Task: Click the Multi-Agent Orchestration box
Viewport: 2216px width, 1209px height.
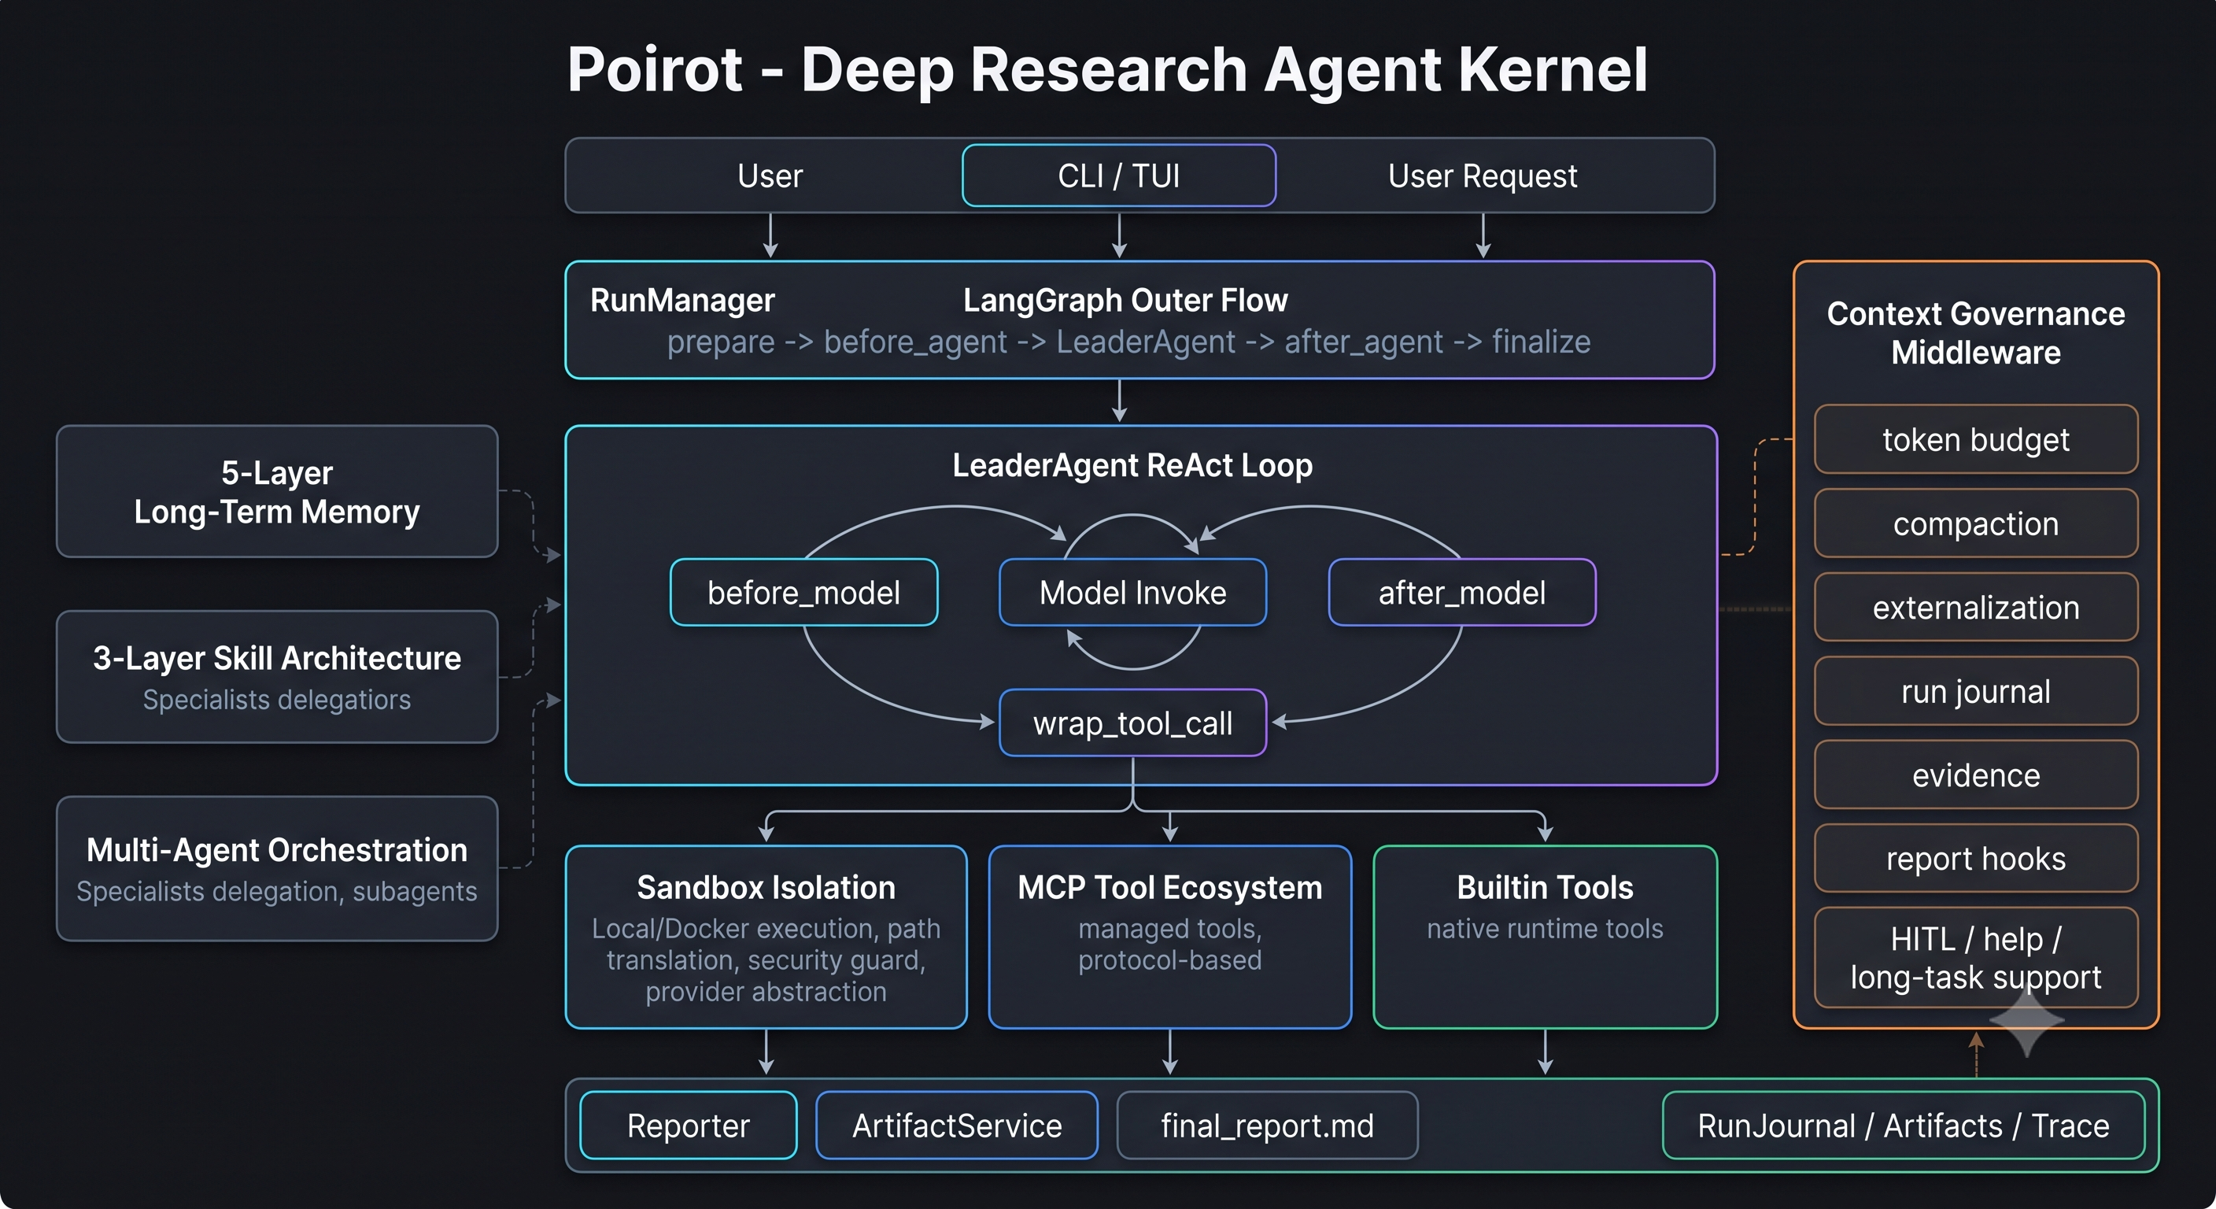Action: (x=277, y=868)
